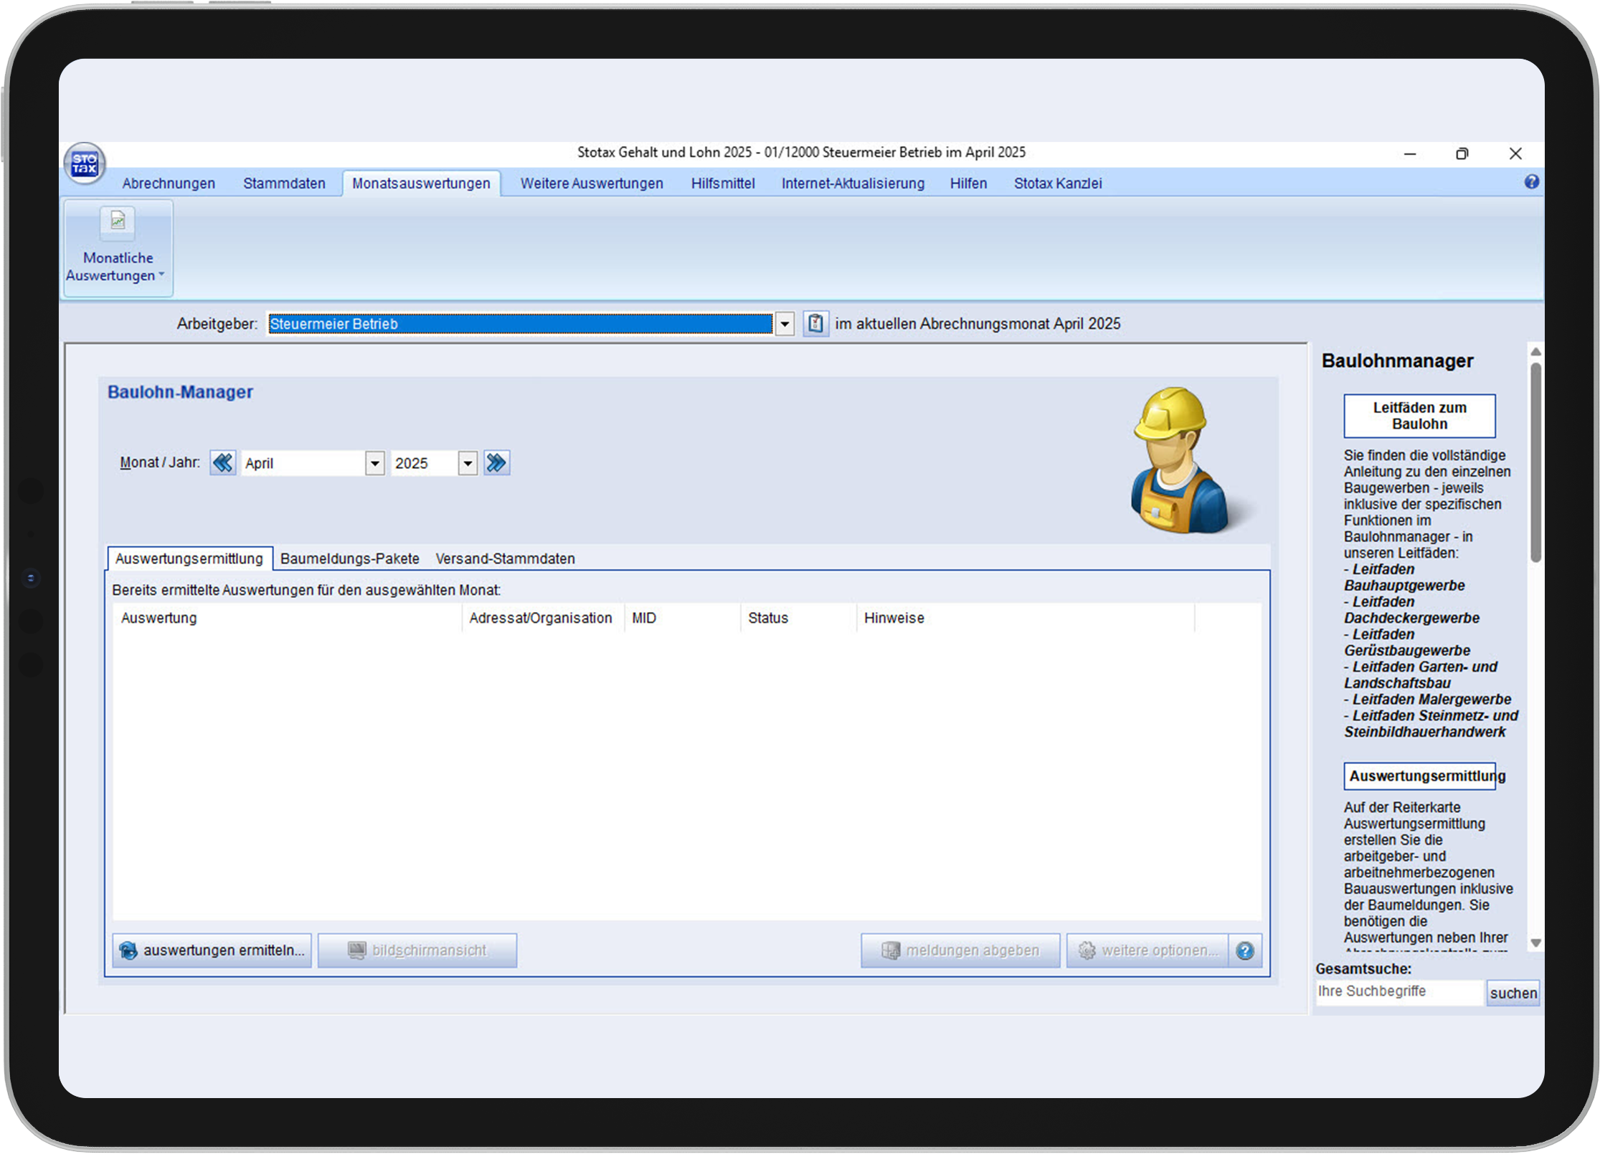Close the Stotax window
The height and width of the screenshot is (1154, 1600).
tap(1515, 153)
